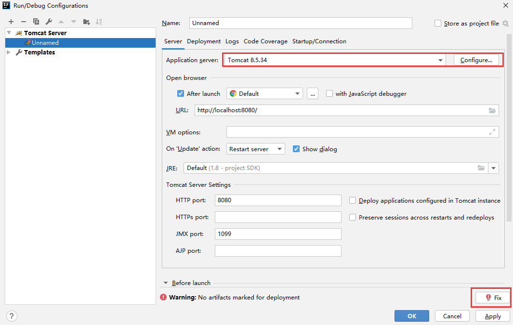Enable with JavaScript debugger checkbox
This screenshot has width=513, height=325.
pos(329,93)
